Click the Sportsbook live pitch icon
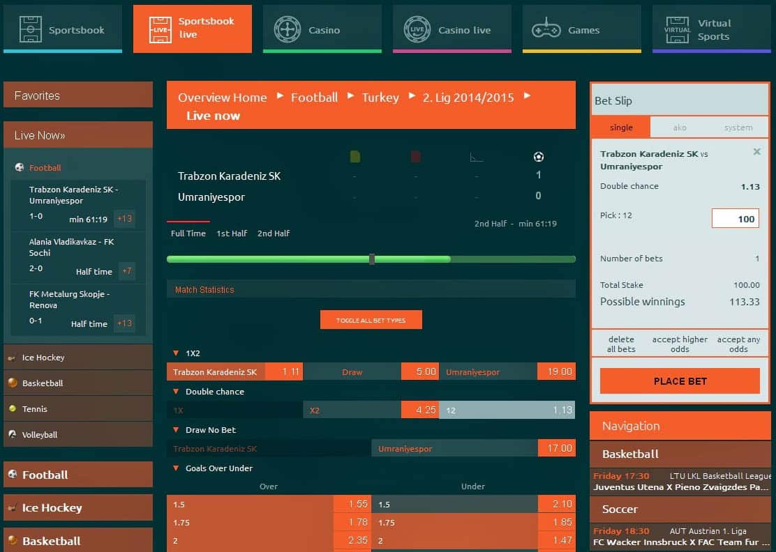 pyautogui.click(x=161, y=29)
